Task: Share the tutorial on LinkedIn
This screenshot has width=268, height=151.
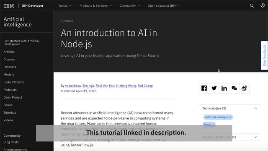Action: pos(224,89)
